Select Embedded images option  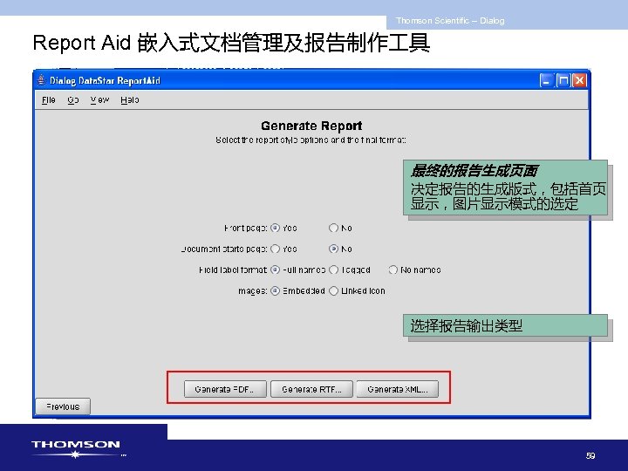pos(275,290)
